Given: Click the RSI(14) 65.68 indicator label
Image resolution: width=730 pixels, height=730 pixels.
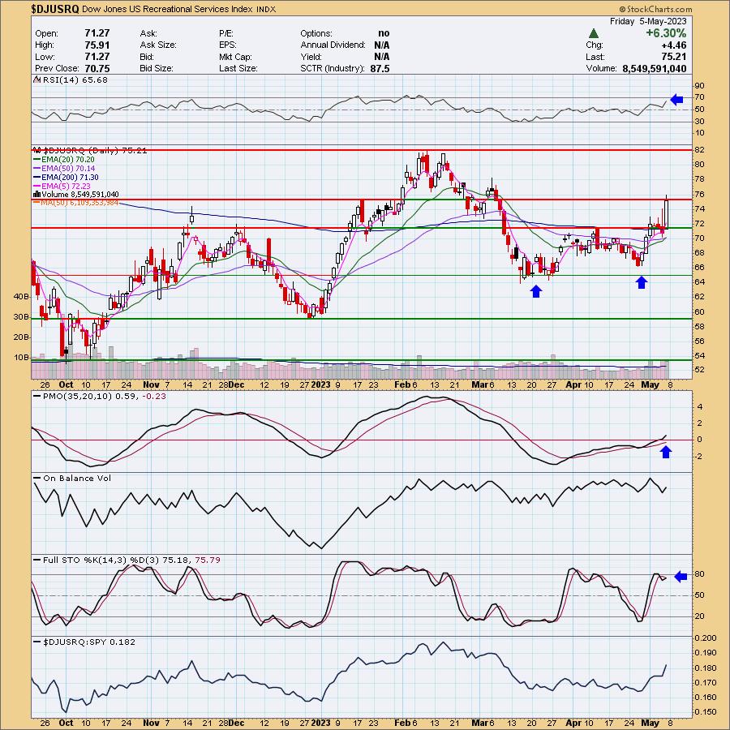Looking at the screenshot, I should 75,79.
